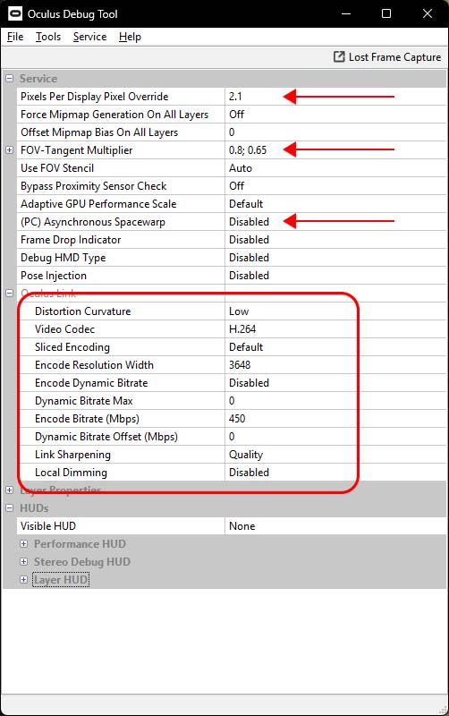
Task: Close the Oculus Debug Tool window
Action: pyautogui.click(x=428, y=13)
